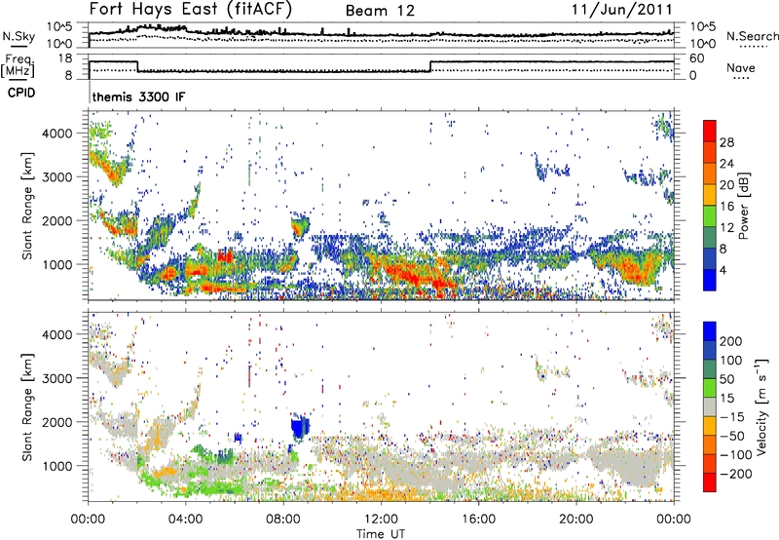Image resolution: width=779 pixels, height=540 pixels.
Task: Click the "15" label on Velocity color bar
Action: (726, 399)
